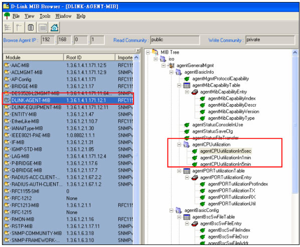The image size is (300, 247).
Task: Open the File menu
Action: 16,16
